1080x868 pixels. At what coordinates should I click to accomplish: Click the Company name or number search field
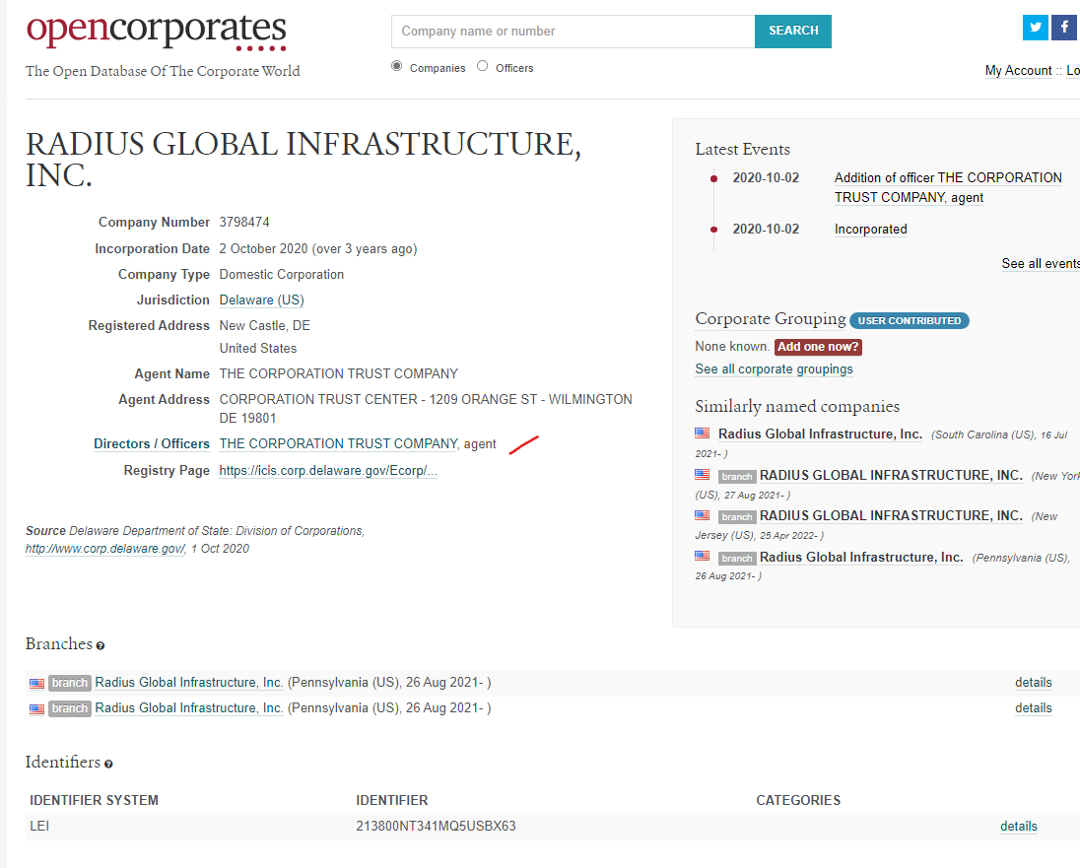[x=574, y=32]
